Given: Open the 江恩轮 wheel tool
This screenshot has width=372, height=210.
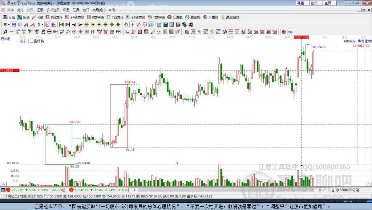Looking at the screenshot, I should pos(175,17).
